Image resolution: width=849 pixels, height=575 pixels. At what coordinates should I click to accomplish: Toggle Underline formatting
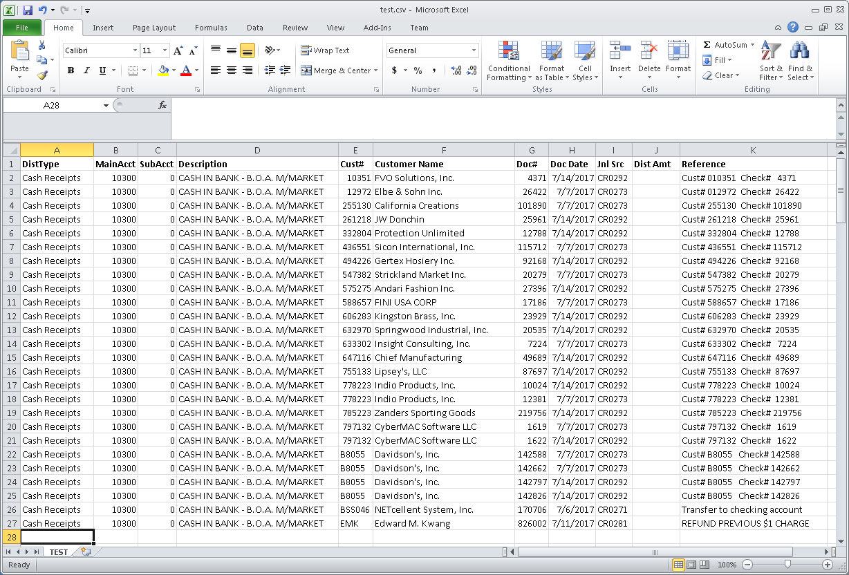[x=102, y=70]
